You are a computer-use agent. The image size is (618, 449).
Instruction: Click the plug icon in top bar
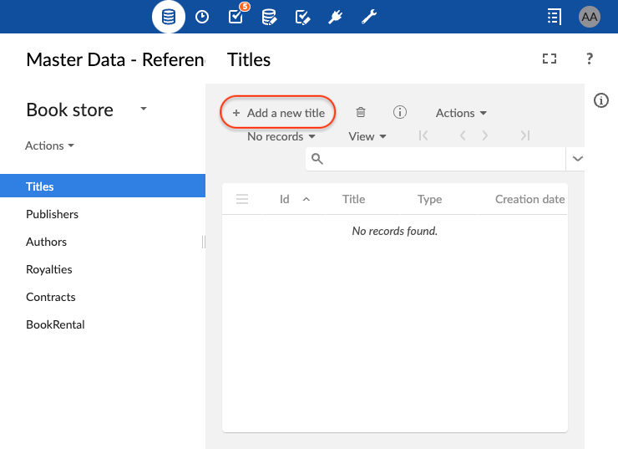[x=336, y=17]
